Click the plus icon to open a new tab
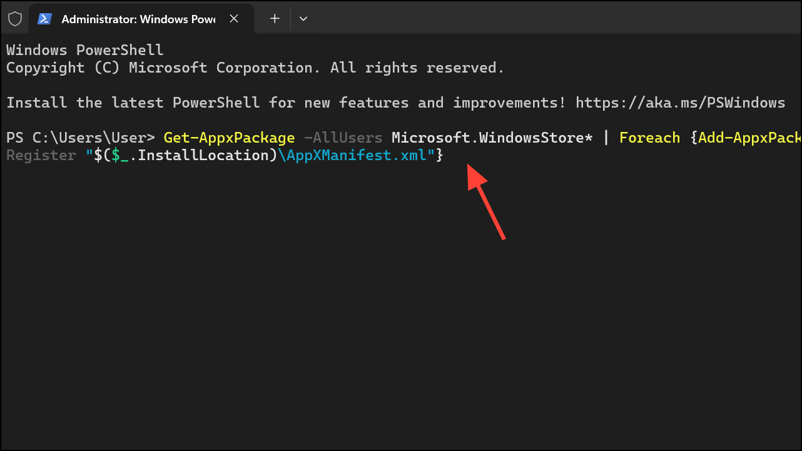The image size is (802, 451). [x=273, y=19]
